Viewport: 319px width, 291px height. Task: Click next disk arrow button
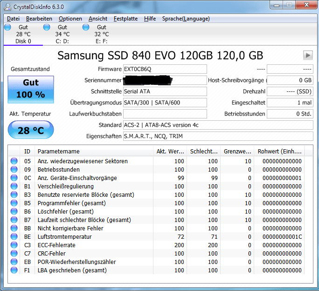point(308,55)
